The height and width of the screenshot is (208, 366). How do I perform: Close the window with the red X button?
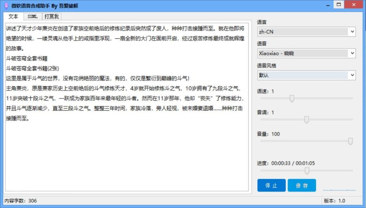(x=354, y=4)
